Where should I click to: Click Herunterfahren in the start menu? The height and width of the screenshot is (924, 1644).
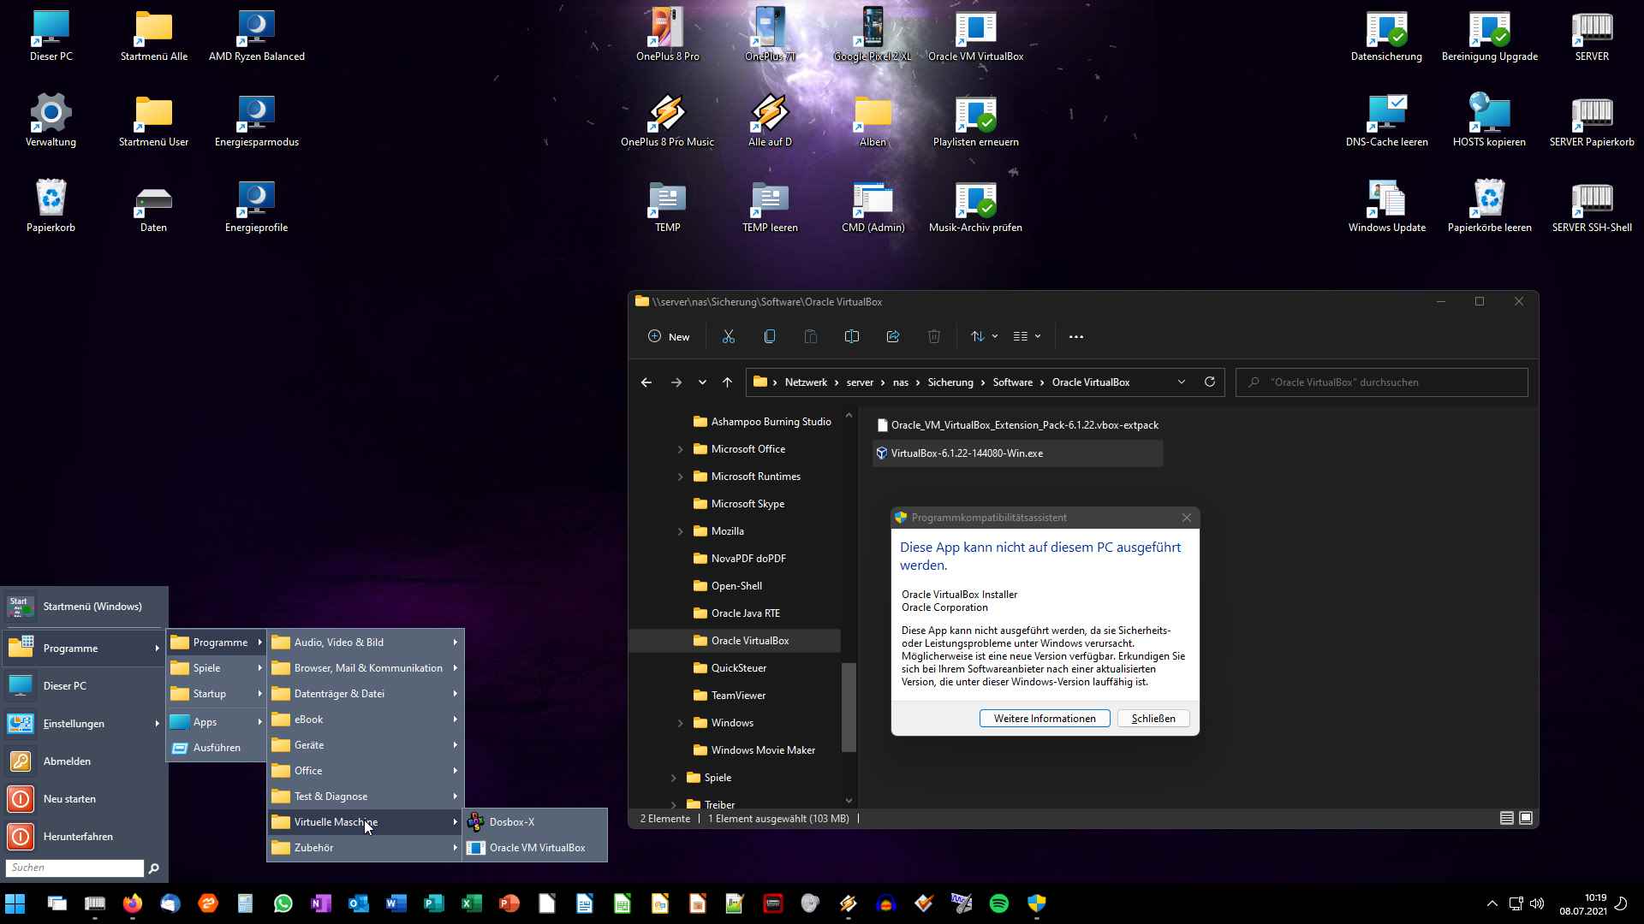click(84, 837)
